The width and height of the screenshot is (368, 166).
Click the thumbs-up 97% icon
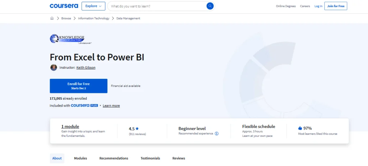[x=300, y=128]
